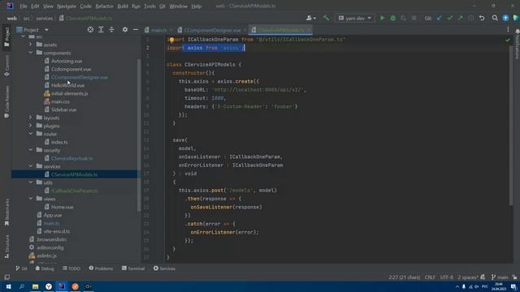Open the Debug tool window
Viewport: 520px width, 292px height.
click(45, 268)
